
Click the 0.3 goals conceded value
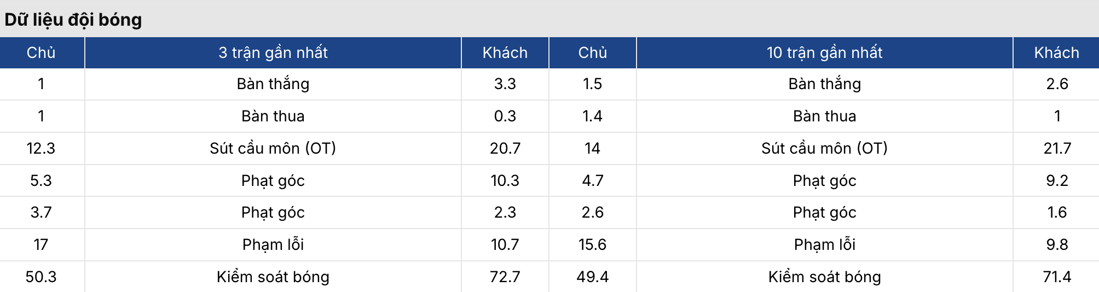[x=505, y=116]
